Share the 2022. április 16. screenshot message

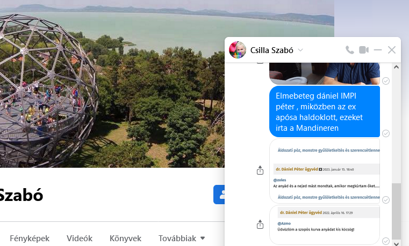pos(260,224)
